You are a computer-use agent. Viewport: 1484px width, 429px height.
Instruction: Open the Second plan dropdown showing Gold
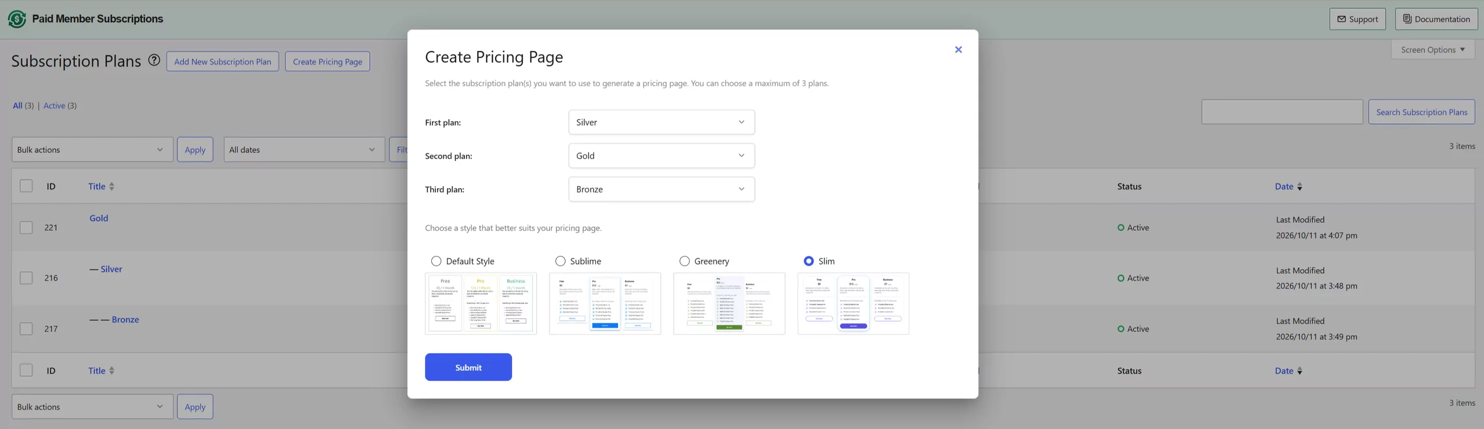661,156
